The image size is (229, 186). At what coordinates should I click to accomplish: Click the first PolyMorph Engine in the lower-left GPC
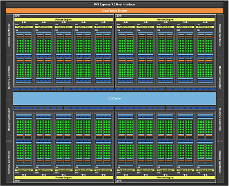[24, 170]
